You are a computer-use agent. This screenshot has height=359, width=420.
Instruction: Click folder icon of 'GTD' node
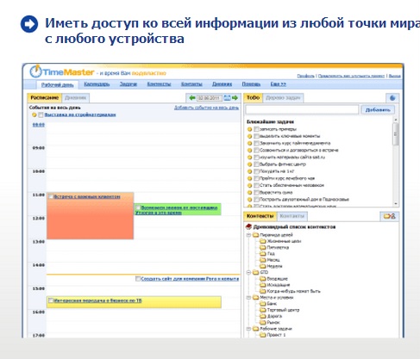pyautogui.click(x=255, y=272)
